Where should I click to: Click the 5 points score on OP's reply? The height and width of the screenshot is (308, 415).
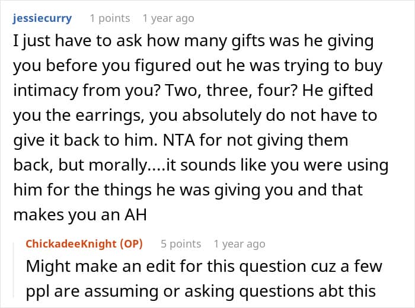181,244
